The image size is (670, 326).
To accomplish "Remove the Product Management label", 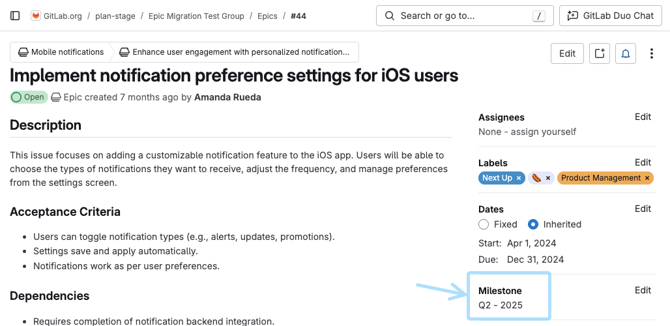I will point(647,178).
